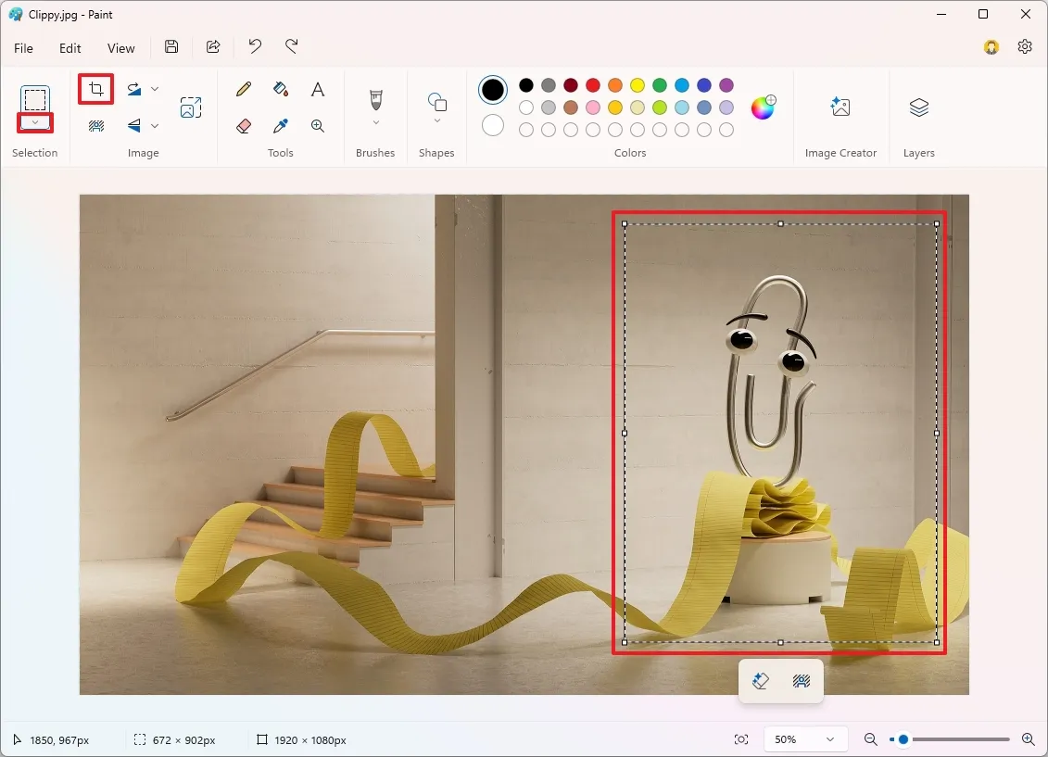Select the Eraser tool
This screenshot has height=757, width=1048.
pos(242,125)
